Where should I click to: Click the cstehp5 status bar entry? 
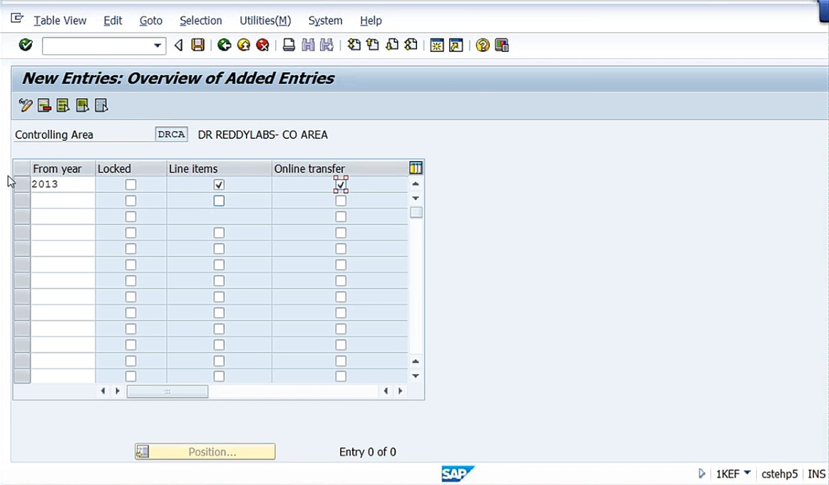(779, 474)
